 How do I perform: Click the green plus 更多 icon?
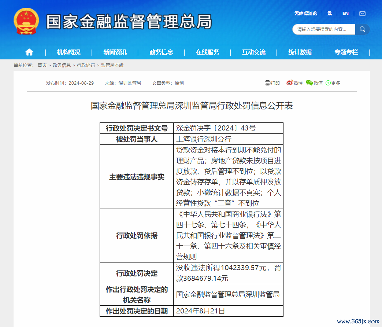328,83
